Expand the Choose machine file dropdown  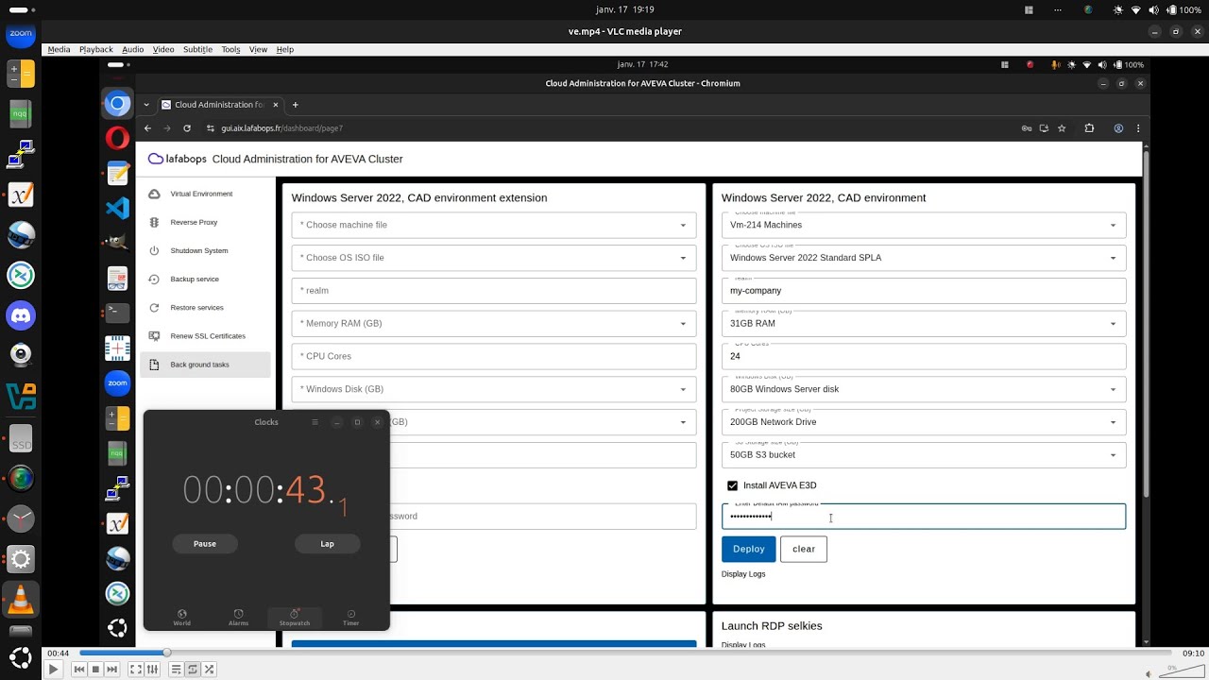pos(494,225)
